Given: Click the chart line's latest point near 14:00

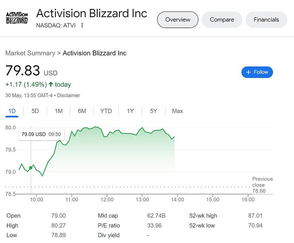Looking at the screenshot, I should [x=174, y=137].
